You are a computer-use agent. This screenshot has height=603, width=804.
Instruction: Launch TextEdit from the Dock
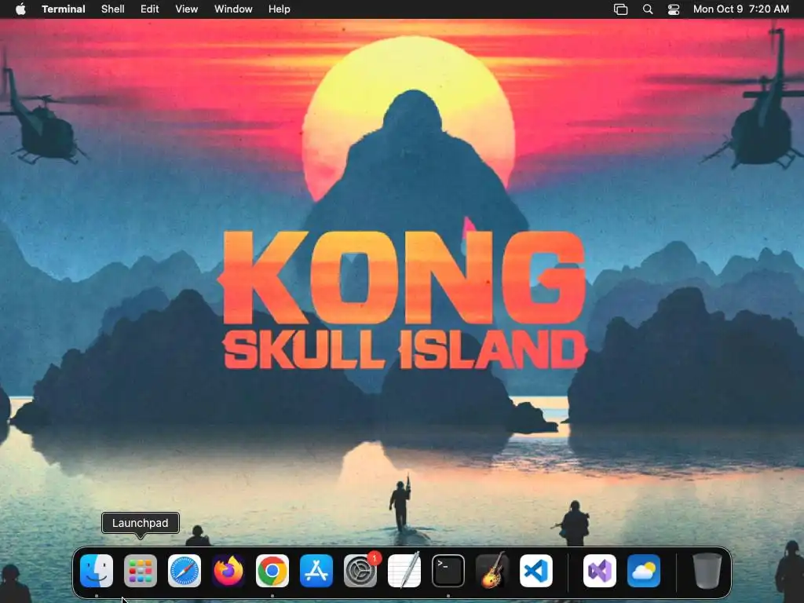click(404, 570)
